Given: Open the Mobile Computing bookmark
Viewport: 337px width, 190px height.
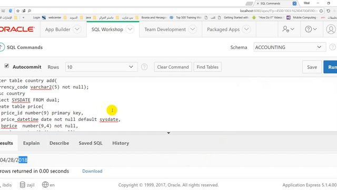Looking at the screenshot, I should (302, 17).
